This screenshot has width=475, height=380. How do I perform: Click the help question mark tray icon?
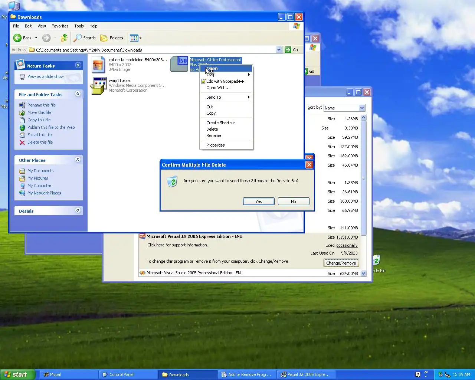pyautogui.click(x=417, y=374)
